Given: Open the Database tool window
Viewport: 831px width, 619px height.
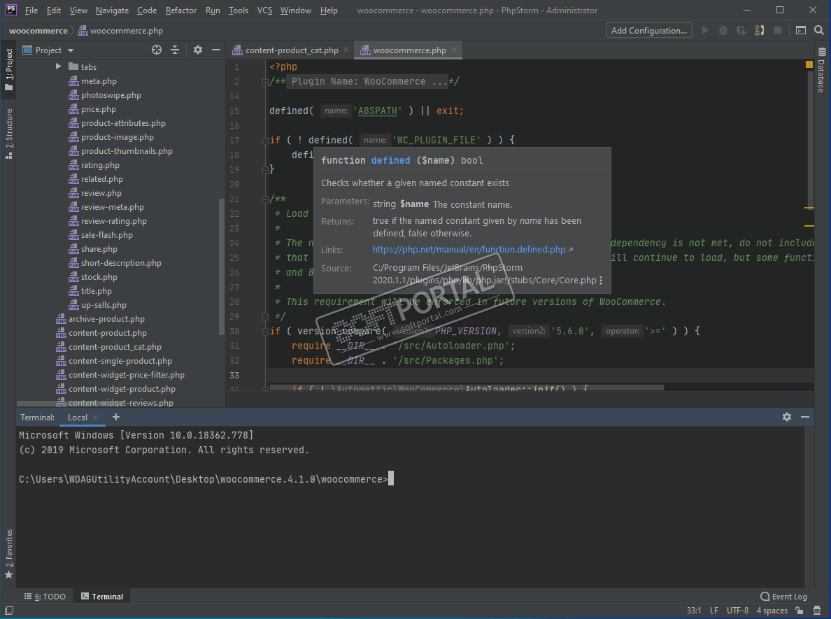Looking at the screenshot, I should pyautogui.click(x=821, y=71).
